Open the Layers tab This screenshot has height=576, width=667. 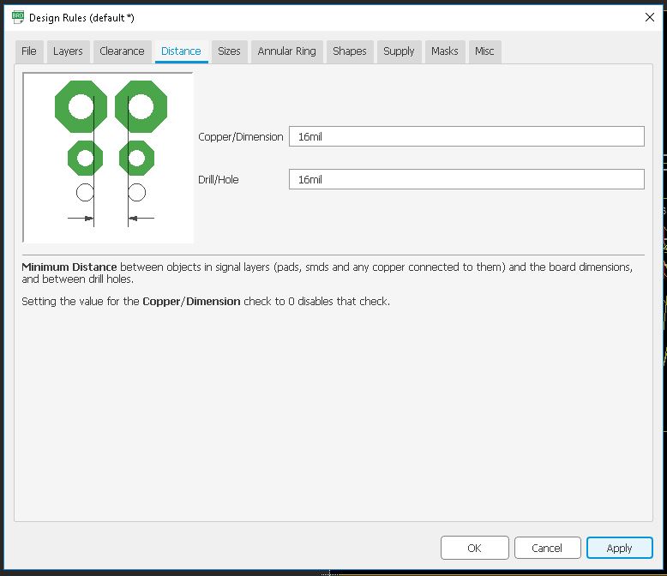pyautogui.click(x=68, y=51)
